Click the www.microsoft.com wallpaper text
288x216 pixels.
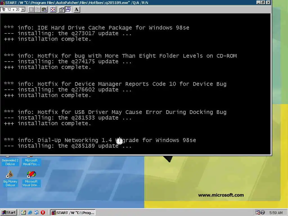pos(221,195)
